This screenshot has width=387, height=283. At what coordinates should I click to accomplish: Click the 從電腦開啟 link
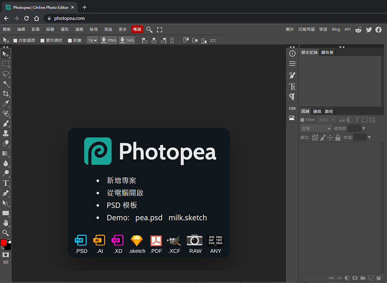click(125, 193)
